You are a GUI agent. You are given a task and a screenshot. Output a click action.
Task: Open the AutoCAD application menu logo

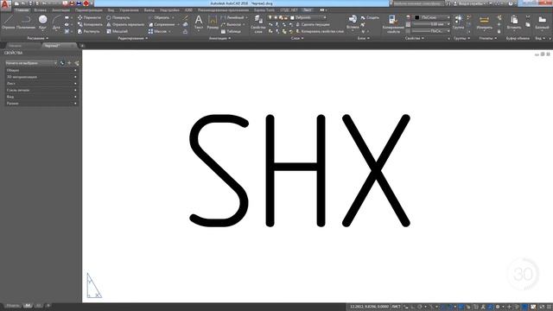(x=5, y=4)
